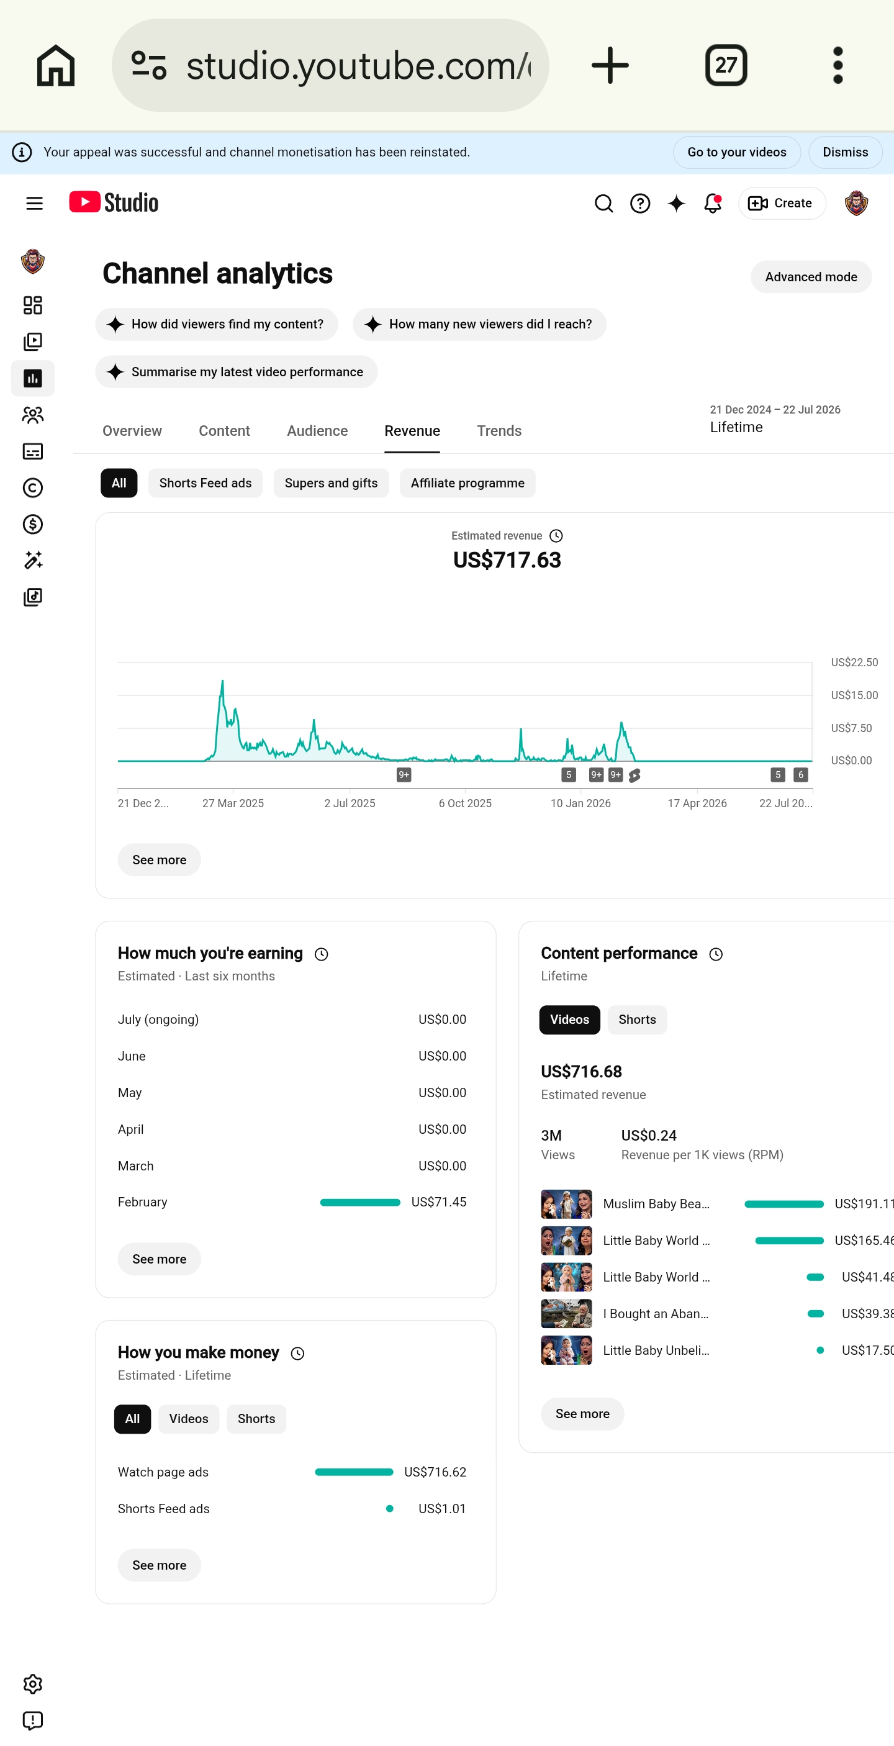Open the Dashboard icon in the sidebar
This screenshot has width=894, height=1746.
click(32, 305)
